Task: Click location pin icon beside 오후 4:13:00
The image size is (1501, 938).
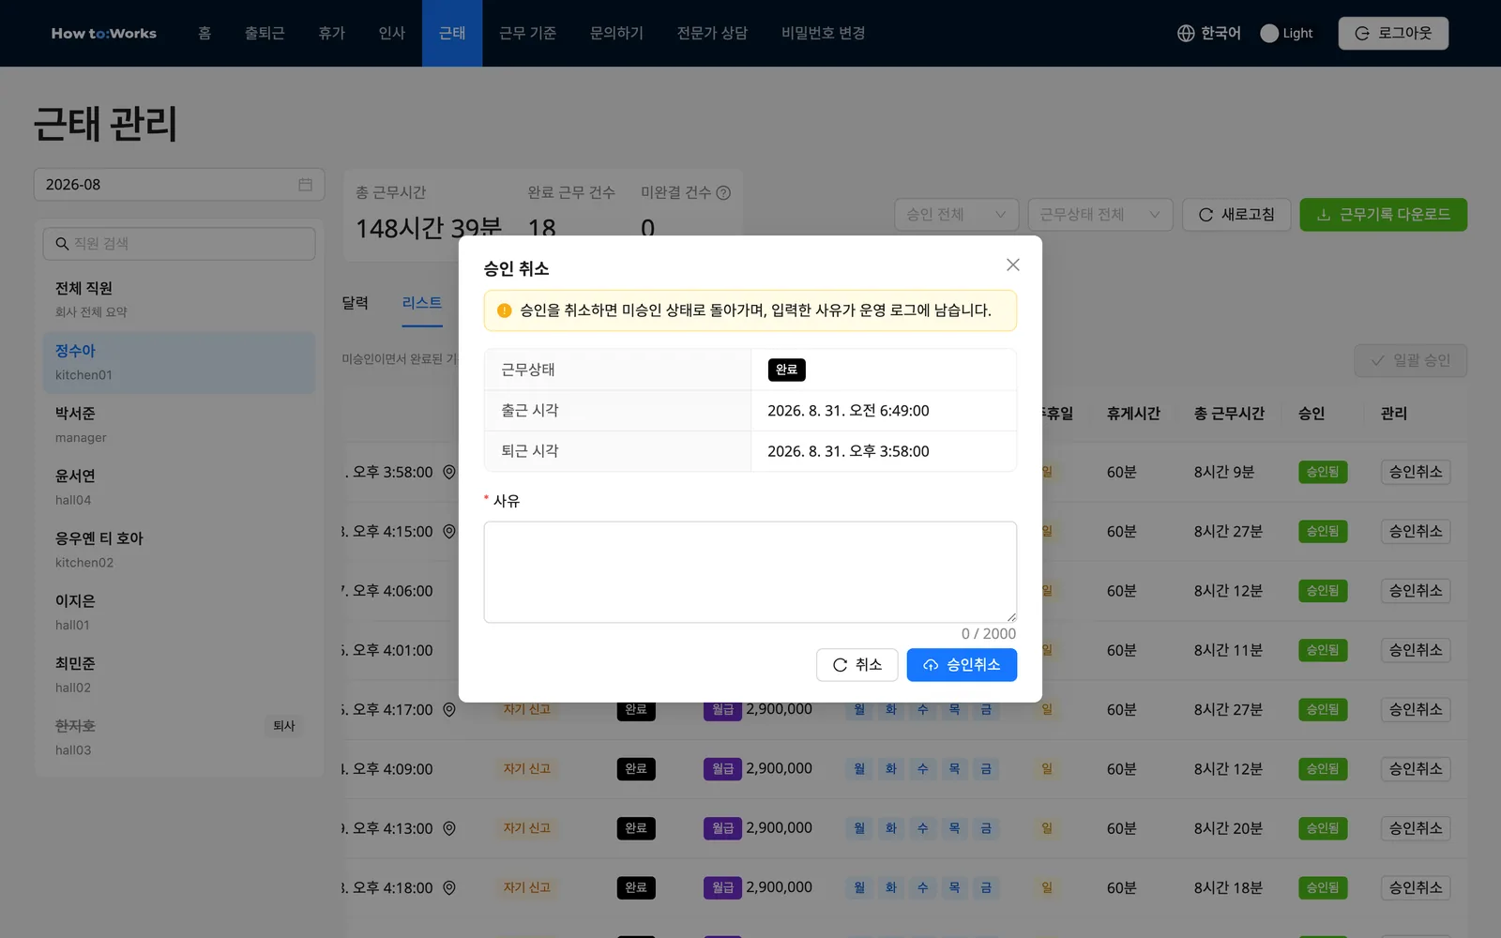Action: click(x=449, y=828)
